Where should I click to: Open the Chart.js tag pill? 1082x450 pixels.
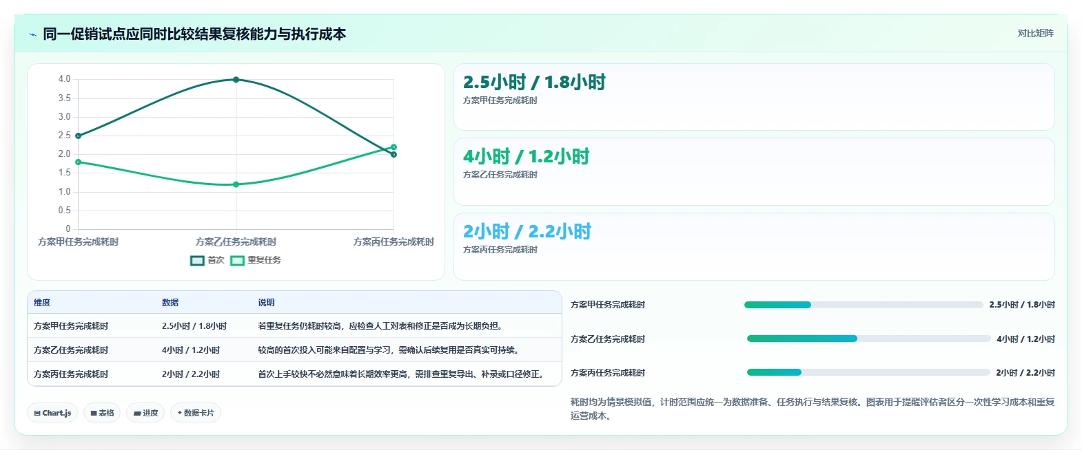[x=52, y=413]
